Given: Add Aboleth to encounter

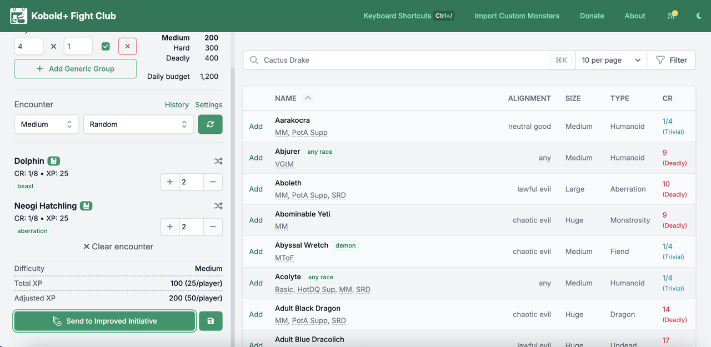Looking at the screenshot, I should (x=256, y=189).
